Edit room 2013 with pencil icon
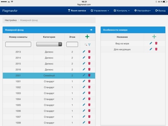 pos(84,52)
